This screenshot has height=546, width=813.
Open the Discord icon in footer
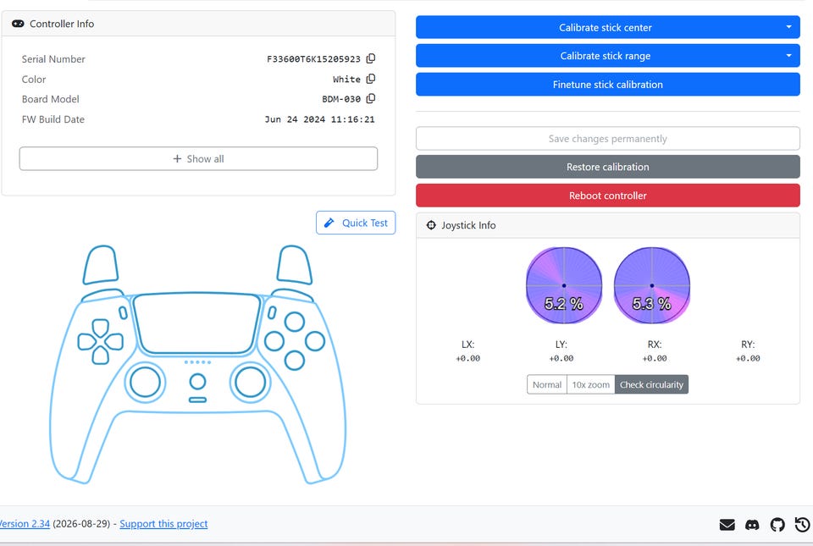pyautogui.click(x=752, y=525)
